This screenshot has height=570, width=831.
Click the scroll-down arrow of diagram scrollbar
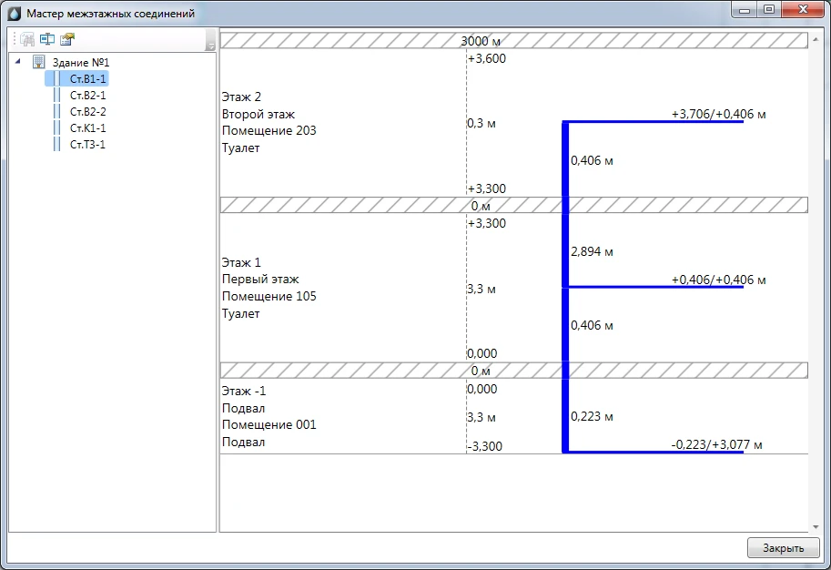click(x=815, y=526)
